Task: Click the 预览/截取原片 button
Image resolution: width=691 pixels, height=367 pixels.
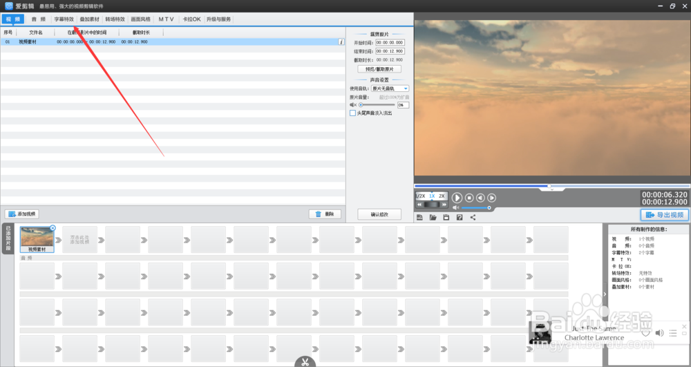Action: tap(379, 69)
